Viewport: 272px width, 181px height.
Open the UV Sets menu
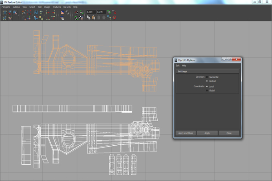point(67,7)
